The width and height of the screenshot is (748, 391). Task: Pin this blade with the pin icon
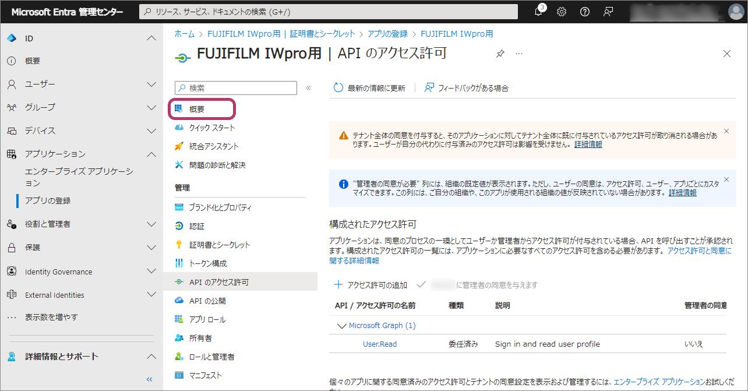500,54
